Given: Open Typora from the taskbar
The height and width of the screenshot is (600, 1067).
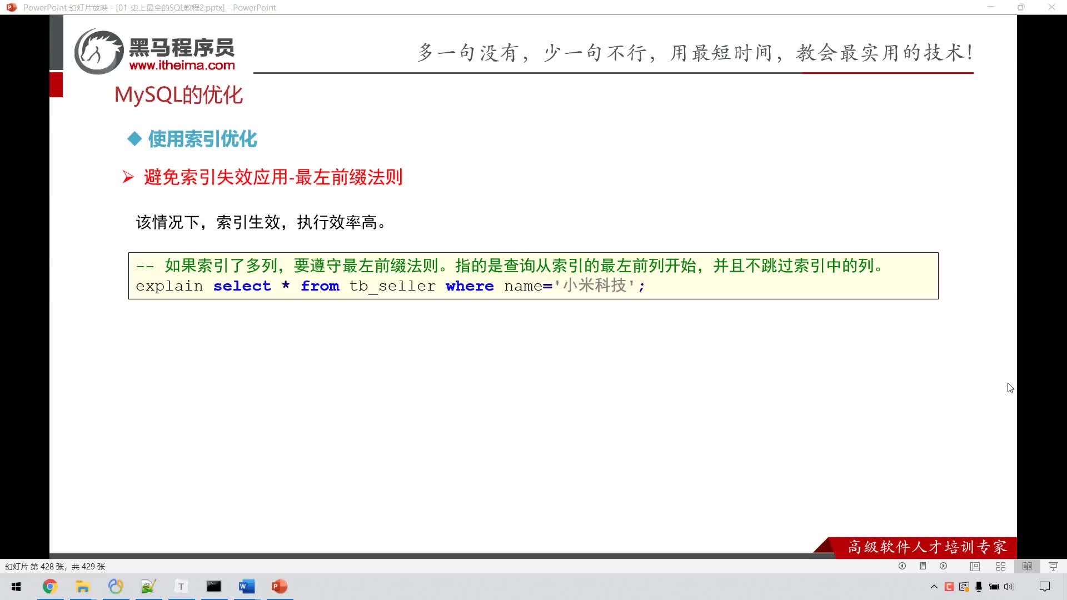Looking at the screenshot, I should pyautogui.click(x=181, y=587).
